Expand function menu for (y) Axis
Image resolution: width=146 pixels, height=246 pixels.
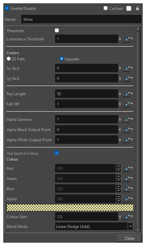click(x=132, y=78)
